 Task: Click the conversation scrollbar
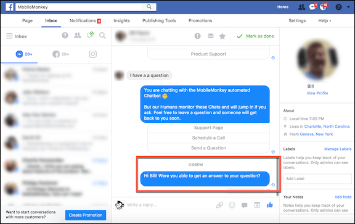[x=277, y=177]
